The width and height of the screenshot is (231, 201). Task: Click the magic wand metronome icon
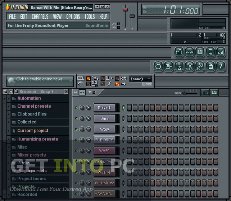pyautogui.click(x=81, y=84)
